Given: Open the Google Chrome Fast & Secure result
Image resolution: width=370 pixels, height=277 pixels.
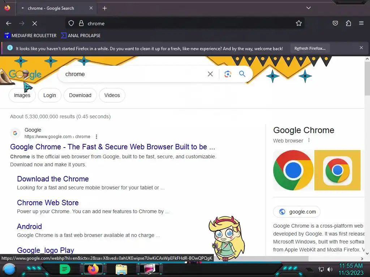Looking at the screenshot, I should 113,147.
